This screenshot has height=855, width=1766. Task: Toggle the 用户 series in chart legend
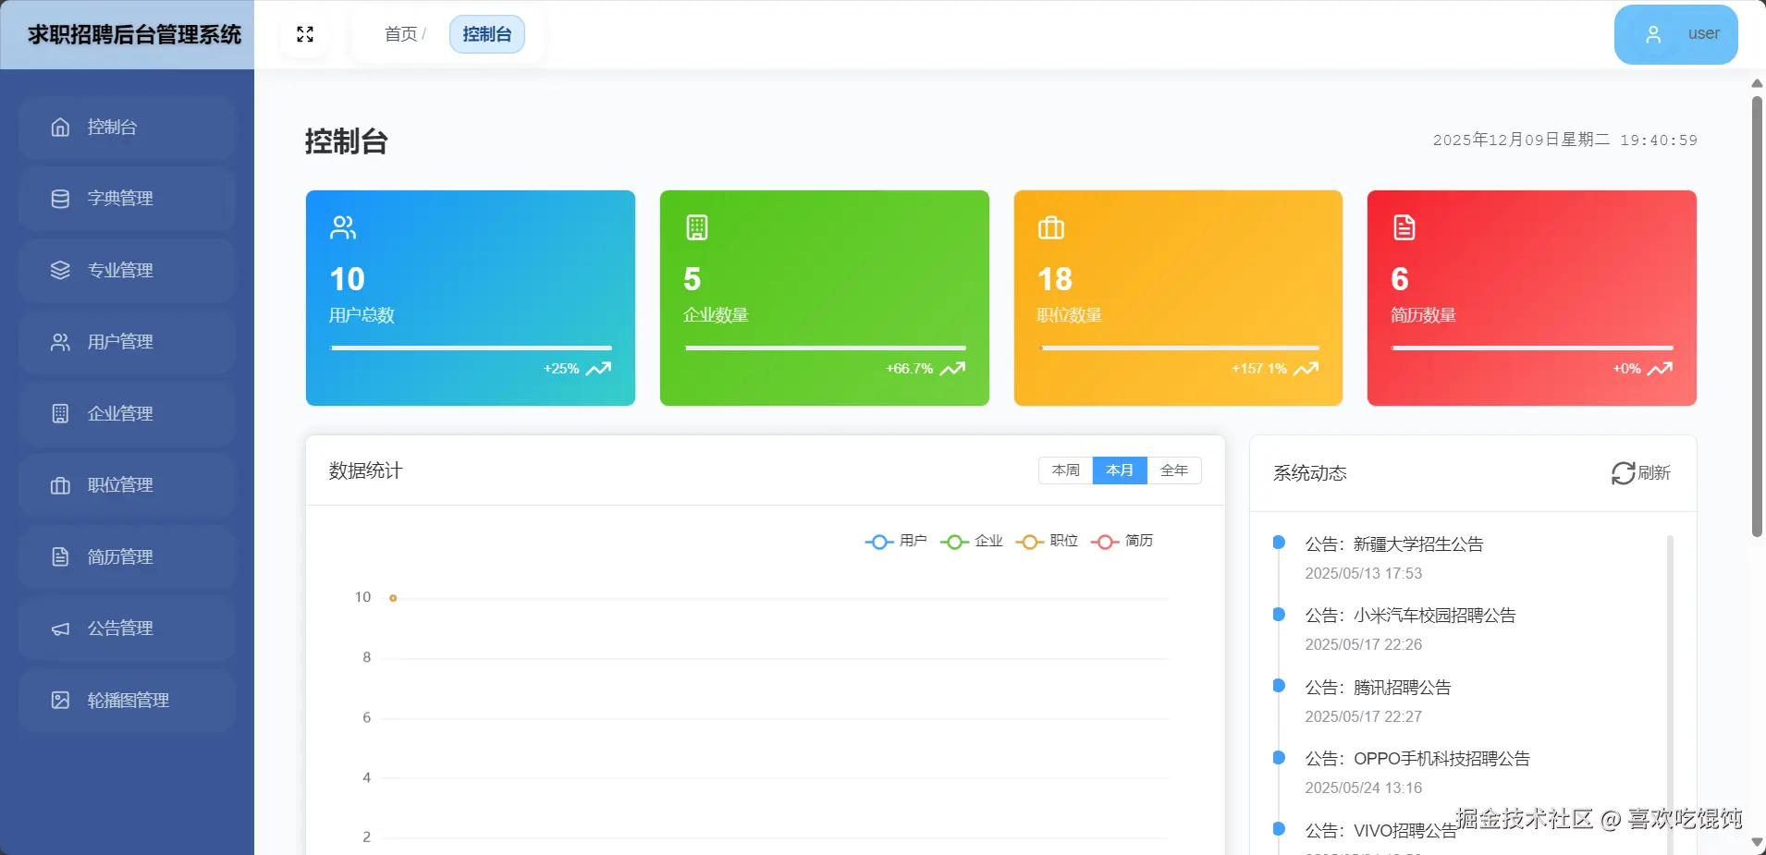pos(895,541)
